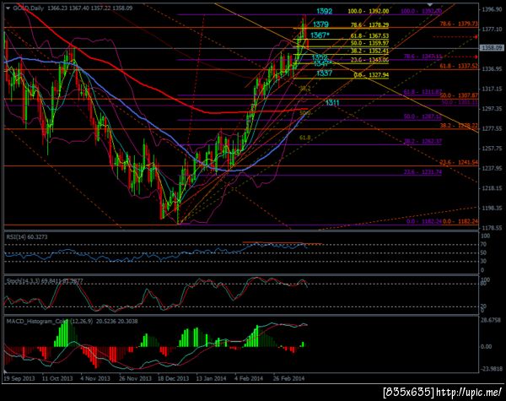Click the 4 Nov 2013 date label

pyautogui.click(x=95, y=378)
